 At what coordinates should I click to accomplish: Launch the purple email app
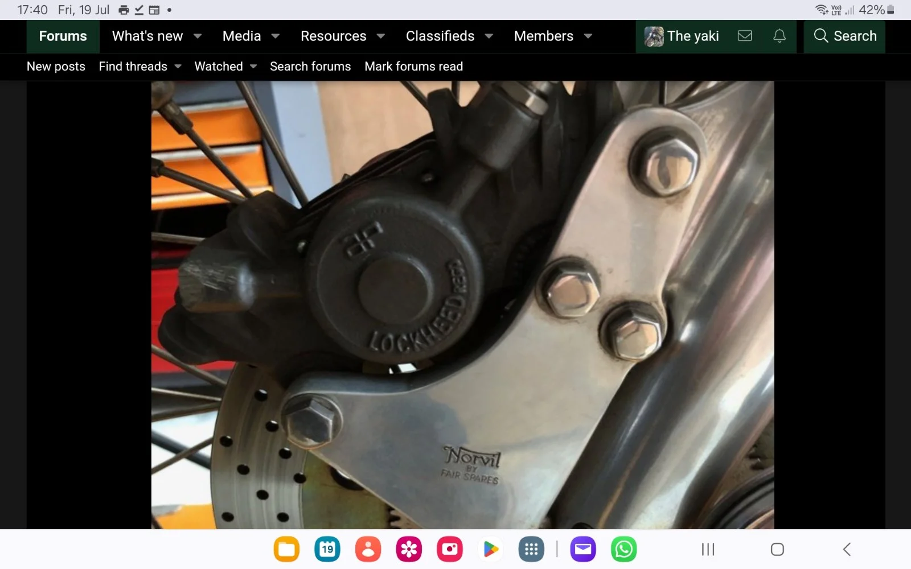pyautogui.click(x=582, y=549)
